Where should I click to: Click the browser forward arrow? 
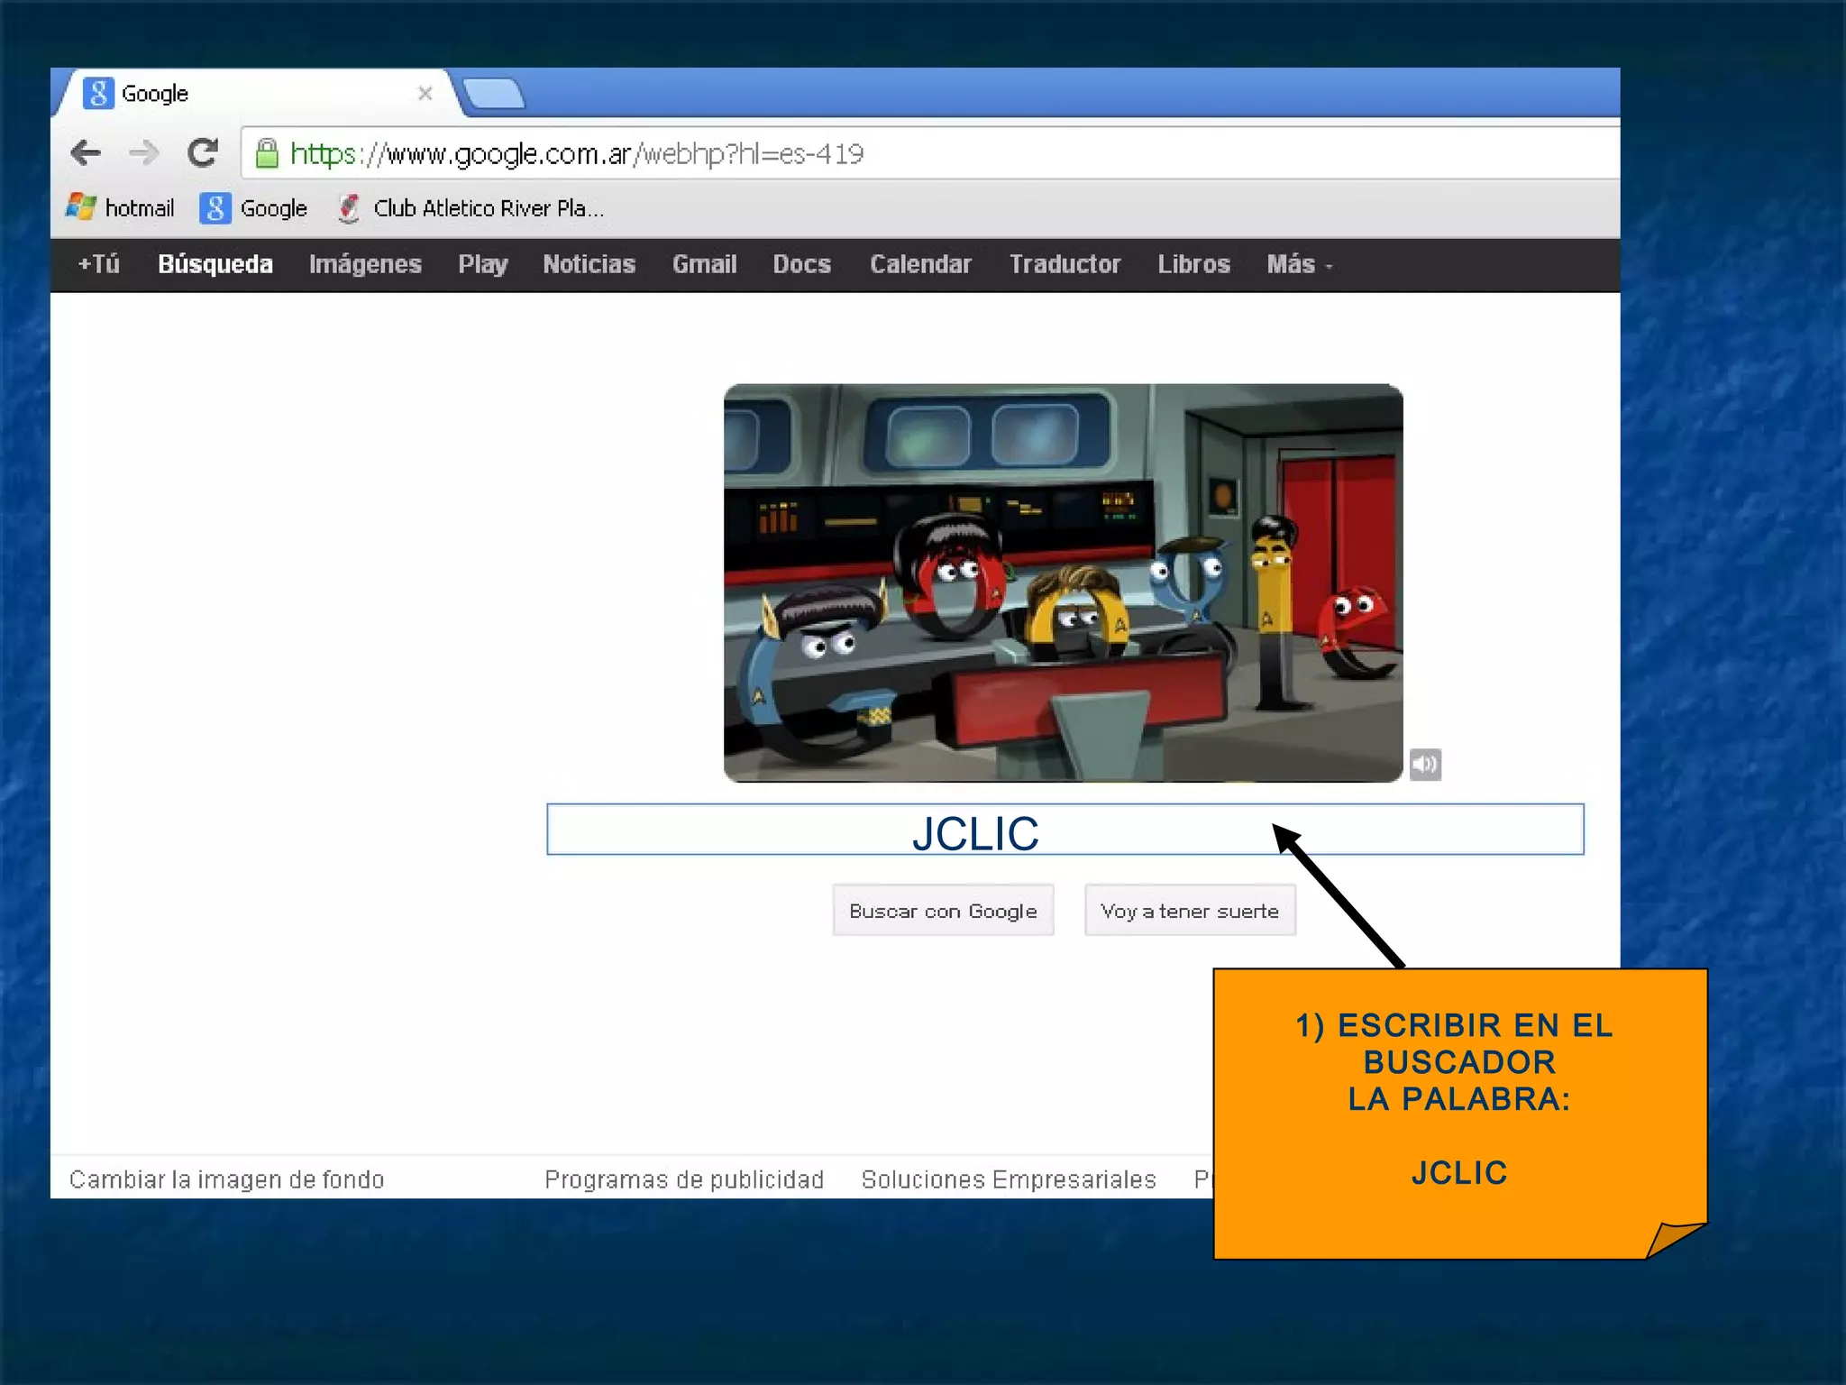tap(143, 152)
